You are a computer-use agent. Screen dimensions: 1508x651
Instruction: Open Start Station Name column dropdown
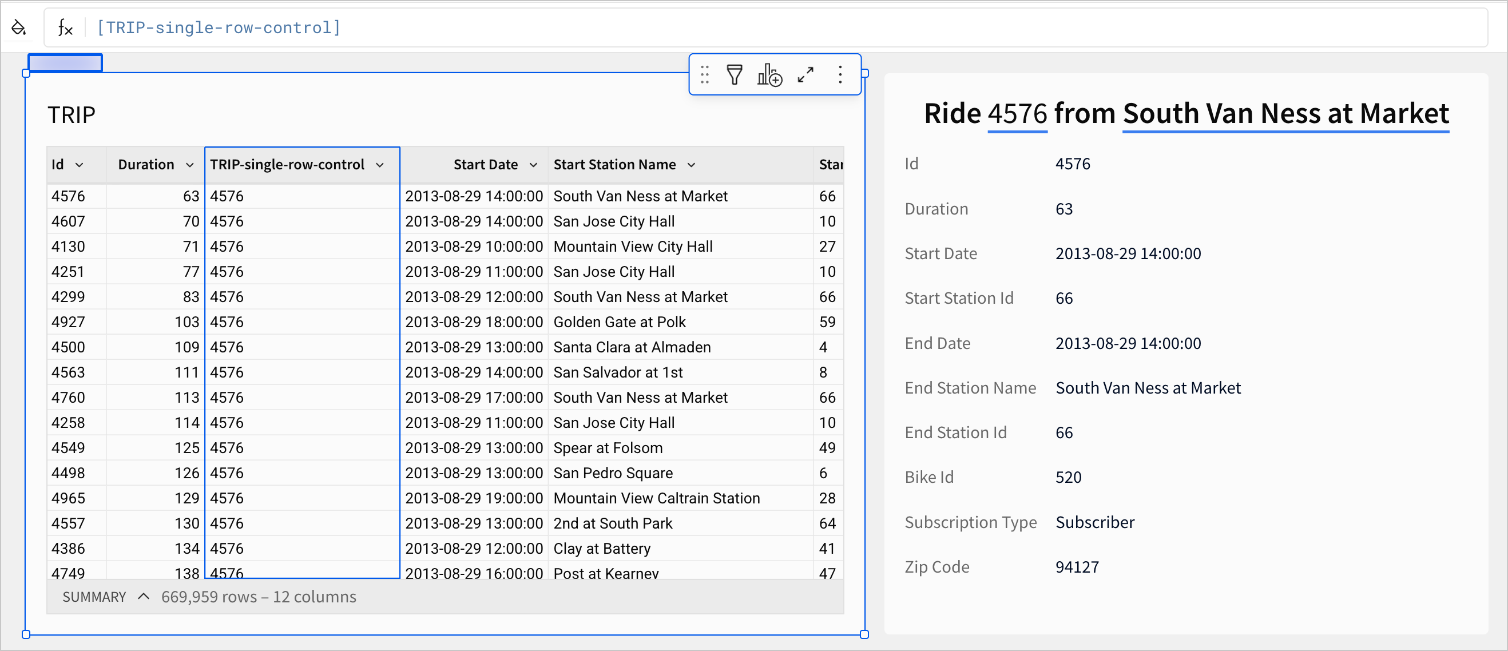point(692,165)
